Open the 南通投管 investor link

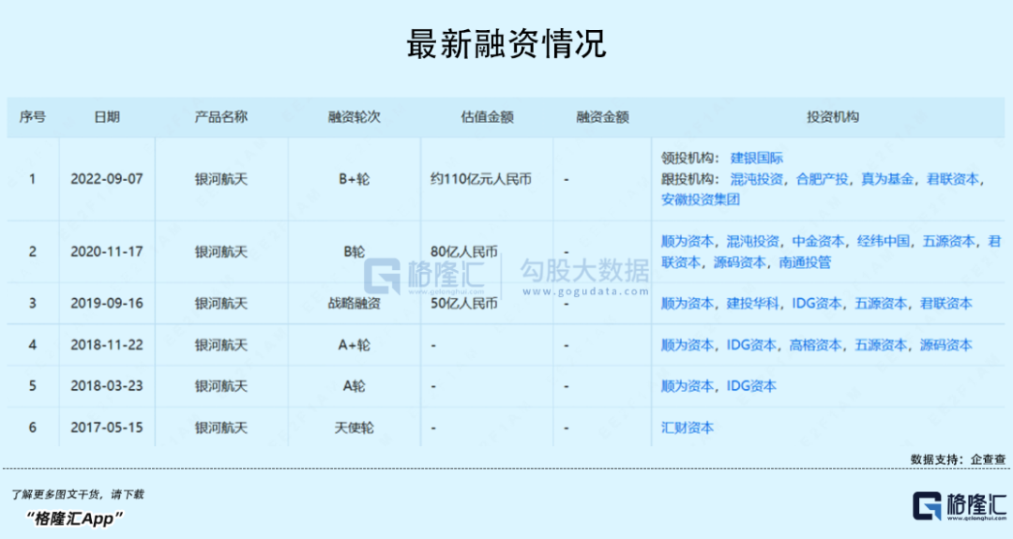click(805, 262)
